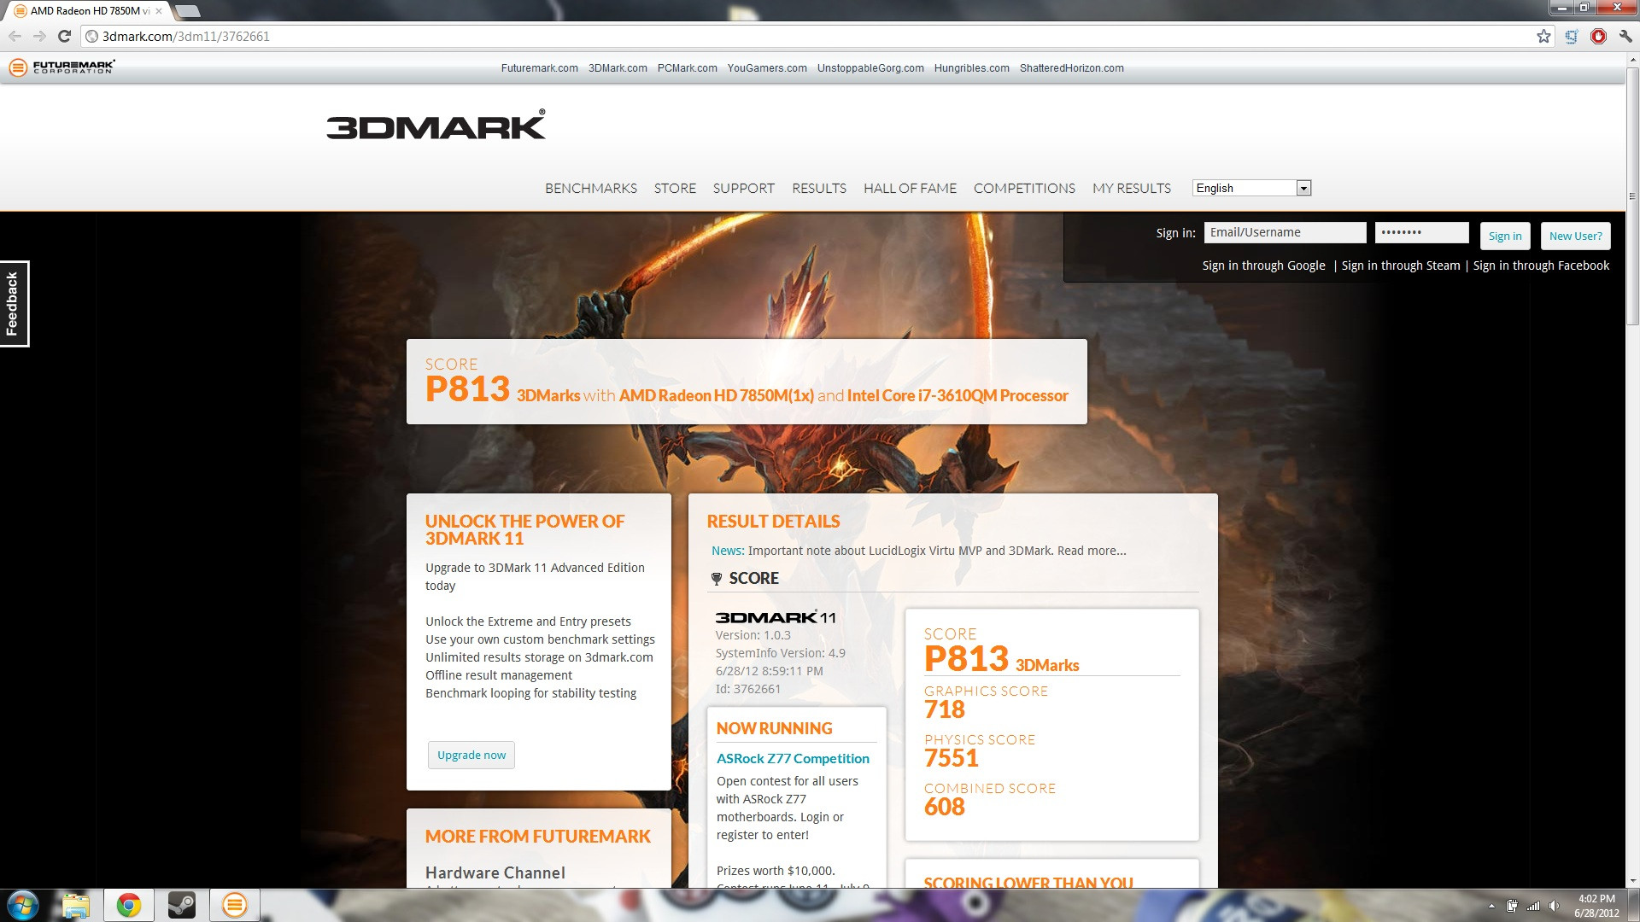Click the UnstoppableGorg.com link

pos(870,68)
